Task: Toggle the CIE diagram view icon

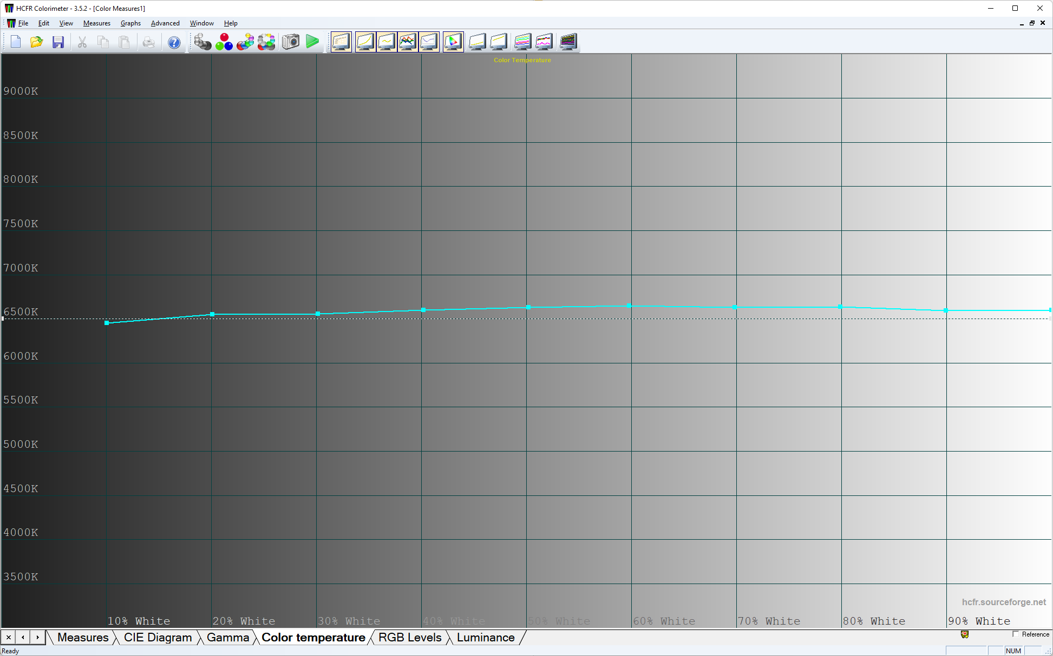Action: click(453, 42)
